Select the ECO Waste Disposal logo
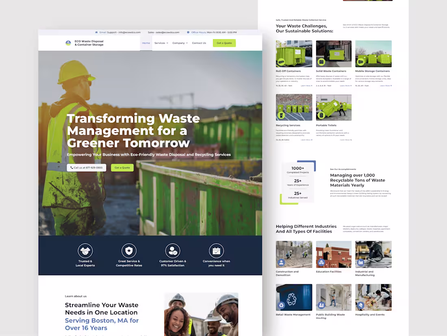This screenshot has width=447, height=336. (x=68, y=43)
